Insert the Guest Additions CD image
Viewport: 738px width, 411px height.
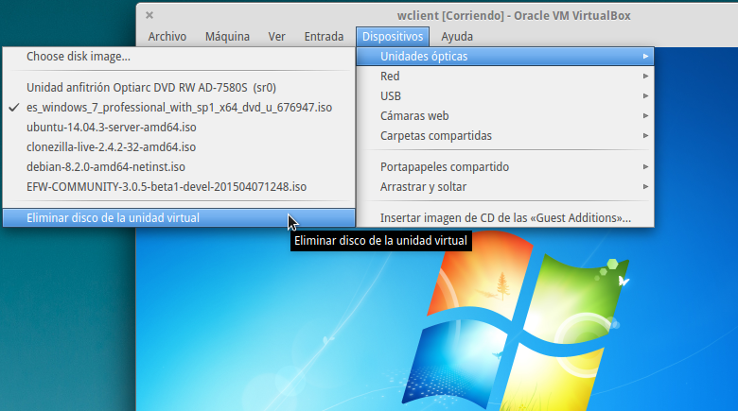[505, 217]
